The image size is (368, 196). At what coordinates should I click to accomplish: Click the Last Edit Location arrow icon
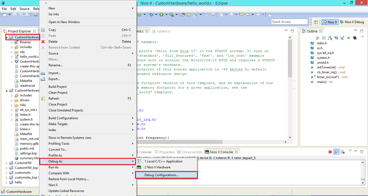[241, 14]
